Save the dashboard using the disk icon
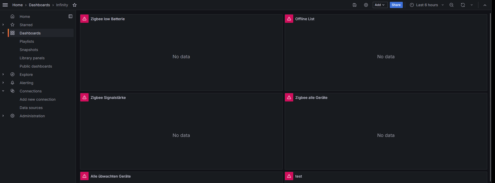 click(355, 5)
